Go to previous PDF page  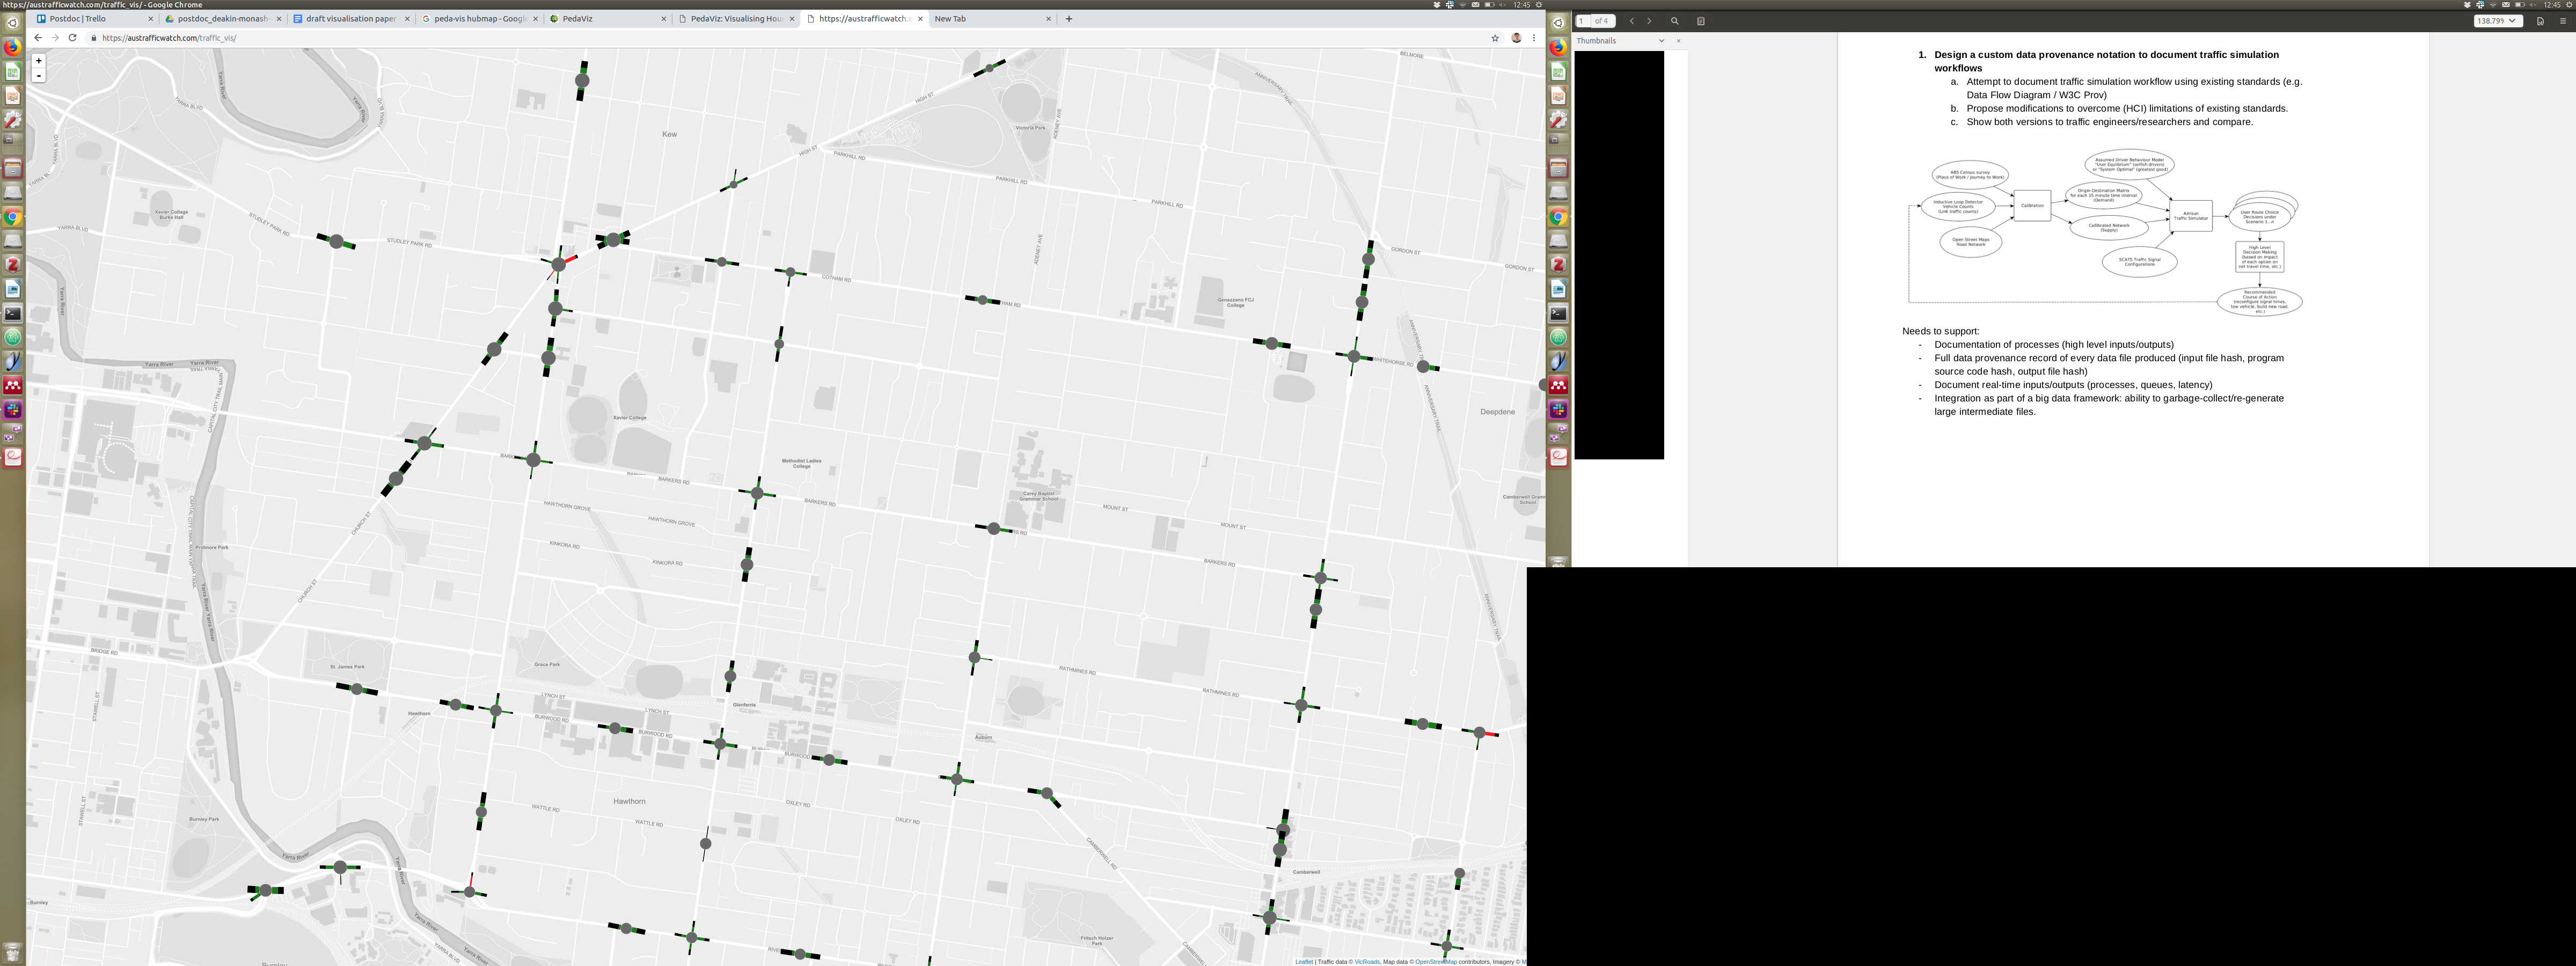point(1632,21)
